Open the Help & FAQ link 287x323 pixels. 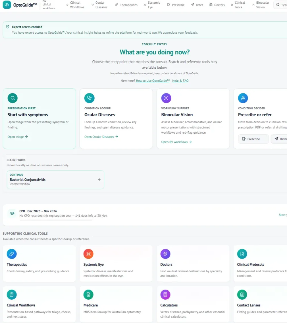coord(180,81)
